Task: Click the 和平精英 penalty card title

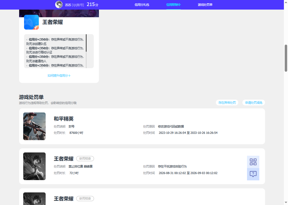Action: 64,119
